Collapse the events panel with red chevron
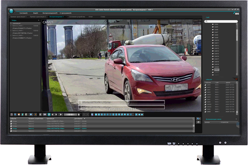Screen dimensions: 248x165 coord(236,79)
